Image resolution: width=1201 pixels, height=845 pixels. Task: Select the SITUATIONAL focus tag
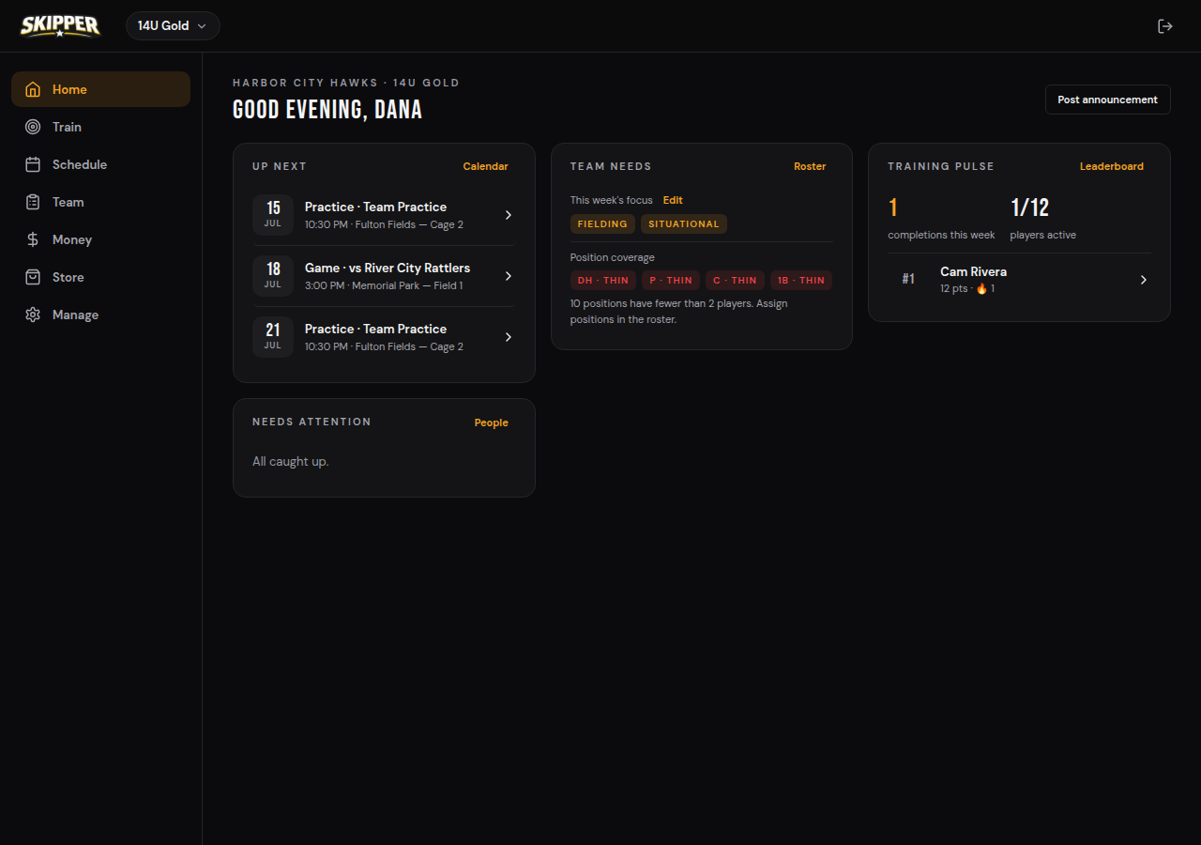[684, 224]
